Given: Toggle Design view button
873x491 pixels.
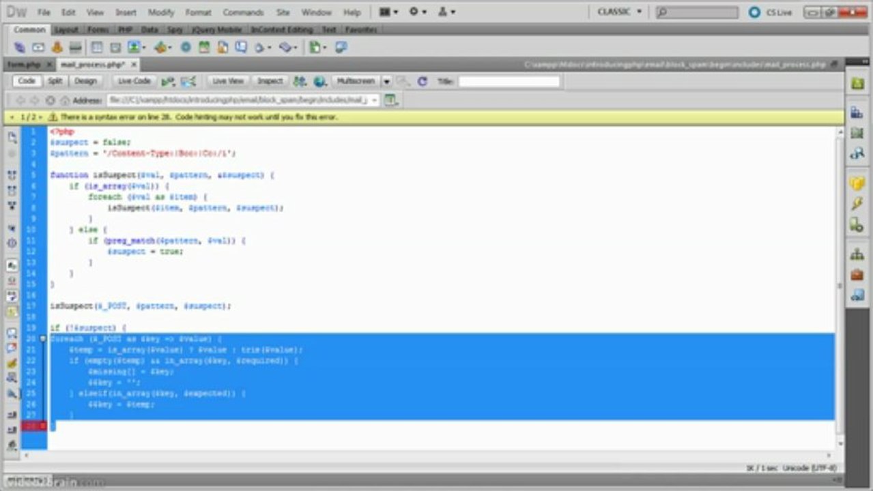Looking at the screenshot, I should (x=85, y=81).
